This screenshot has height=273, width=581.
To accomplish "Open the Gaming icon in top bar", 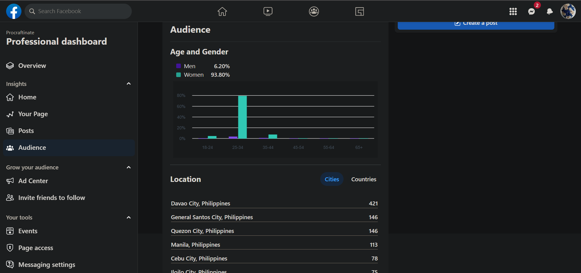I will coord(359,12).
